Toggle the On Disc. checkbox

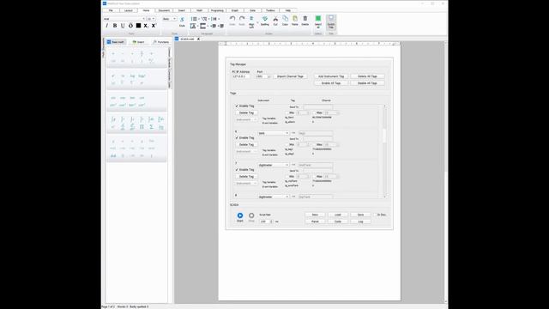coord(375,215)
